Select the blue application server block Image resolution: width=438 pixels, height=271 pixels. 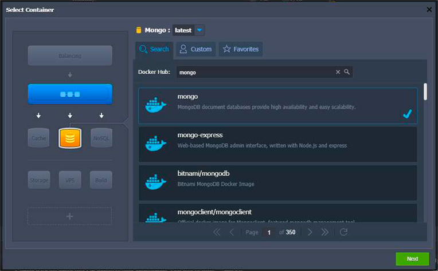click(70, 94)
